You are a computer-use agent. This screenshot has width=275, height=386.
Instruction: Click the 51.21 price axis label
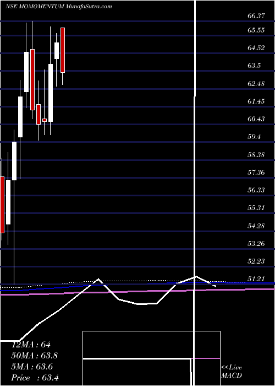(x=256, y=279)
